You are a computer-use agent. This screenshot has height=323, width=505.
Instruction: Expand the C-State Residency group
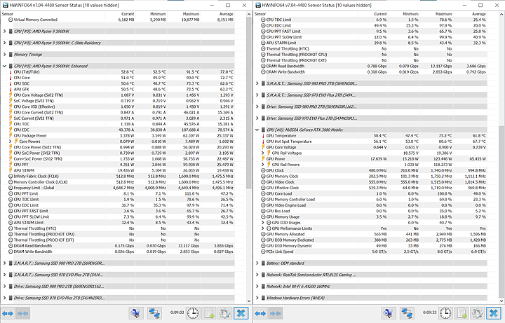click(x=4, y=43)
